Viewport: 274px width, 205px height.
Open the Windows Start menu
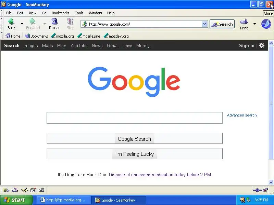pyautogui.click(x=16, y=200)
